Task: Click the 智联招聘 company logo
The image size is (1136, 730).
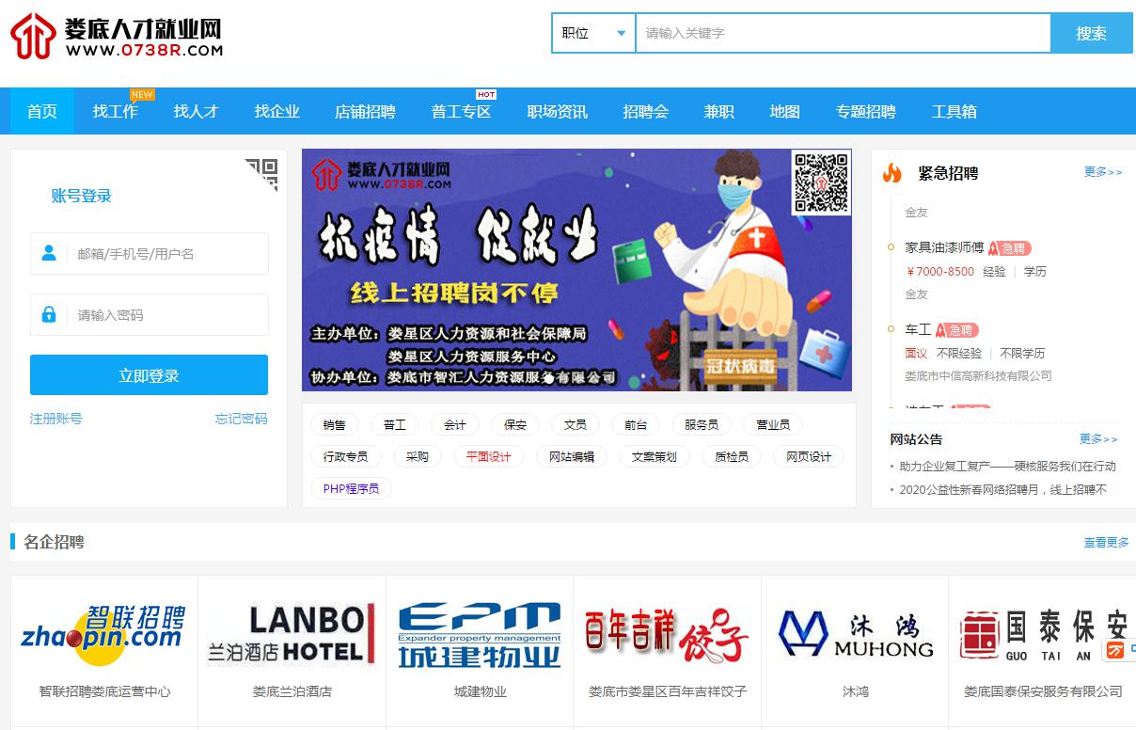Action: tap(103, 630)
